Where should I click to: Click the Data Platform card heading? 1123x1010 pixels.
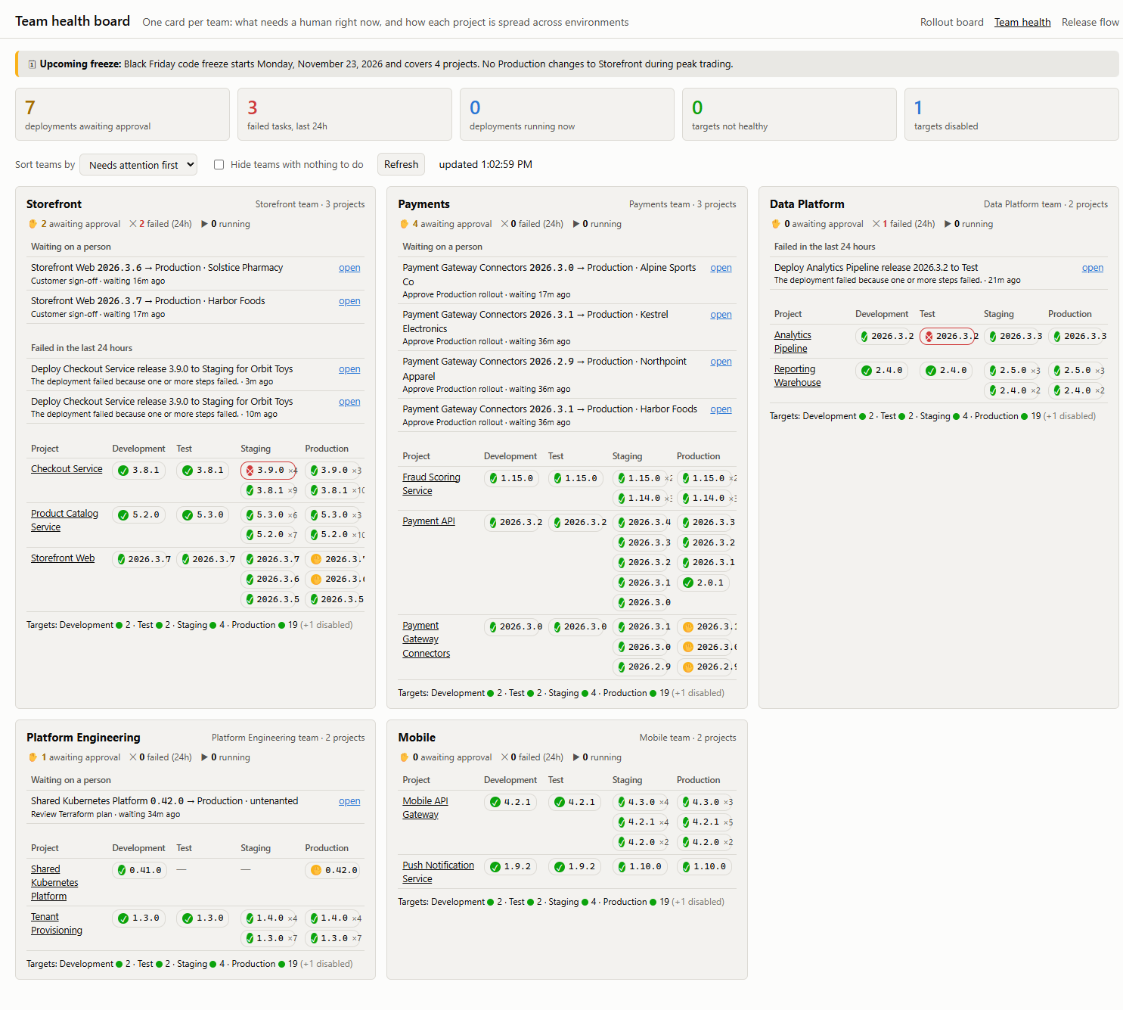coord(807,204)
